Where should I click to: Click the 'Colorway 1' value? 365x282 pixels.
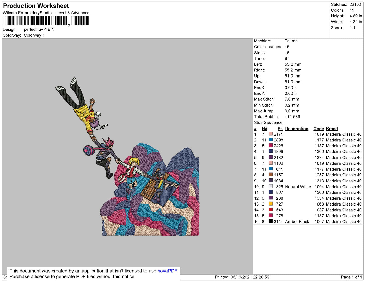tap(34, 35)
